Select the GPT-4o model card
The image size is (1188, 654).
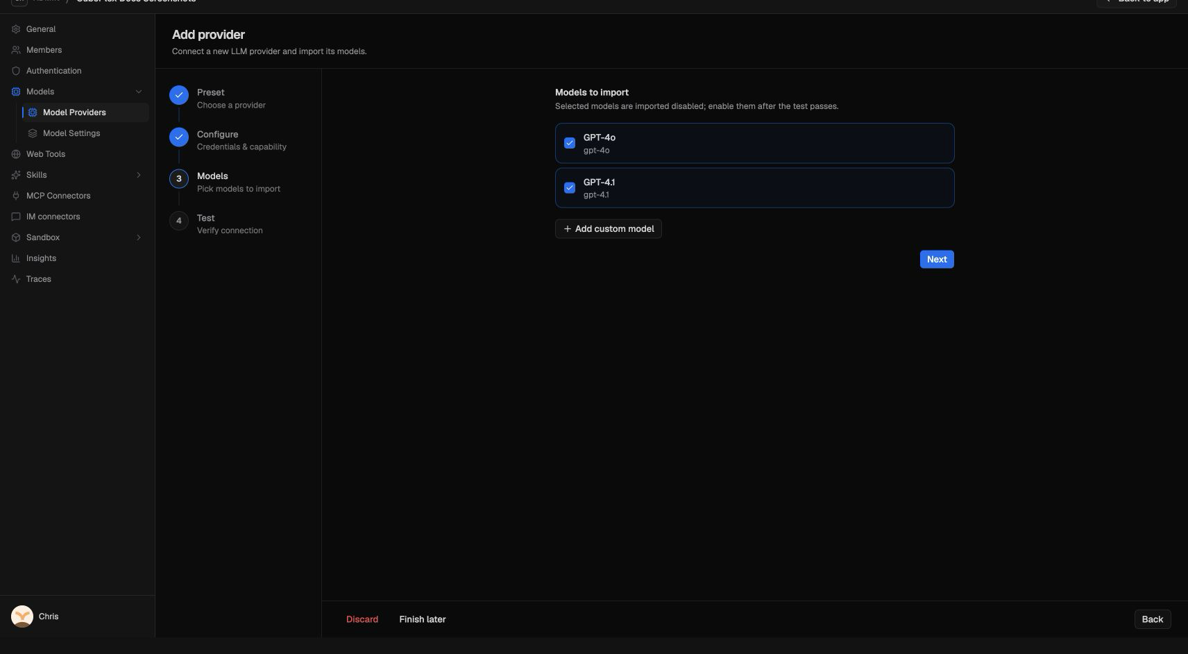pyautogui.click(x=755, y=143)
